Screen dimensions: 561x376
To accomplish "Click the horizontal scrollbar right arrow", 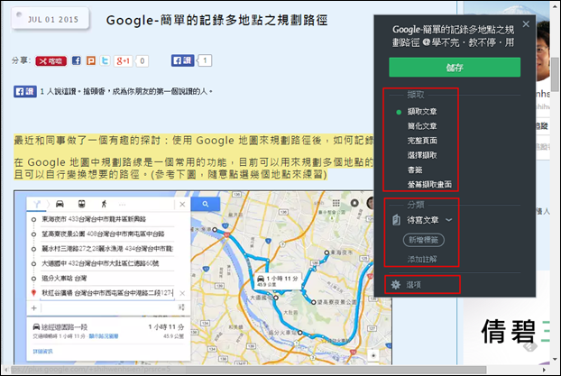I will tap(544, 370).
